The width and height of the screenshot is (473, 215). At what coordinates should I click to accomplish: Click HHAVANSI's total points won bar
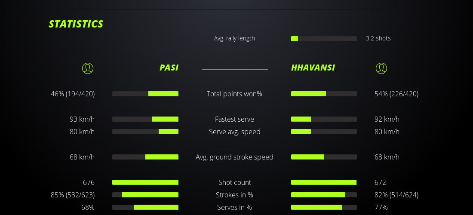[x=324, y=94]
